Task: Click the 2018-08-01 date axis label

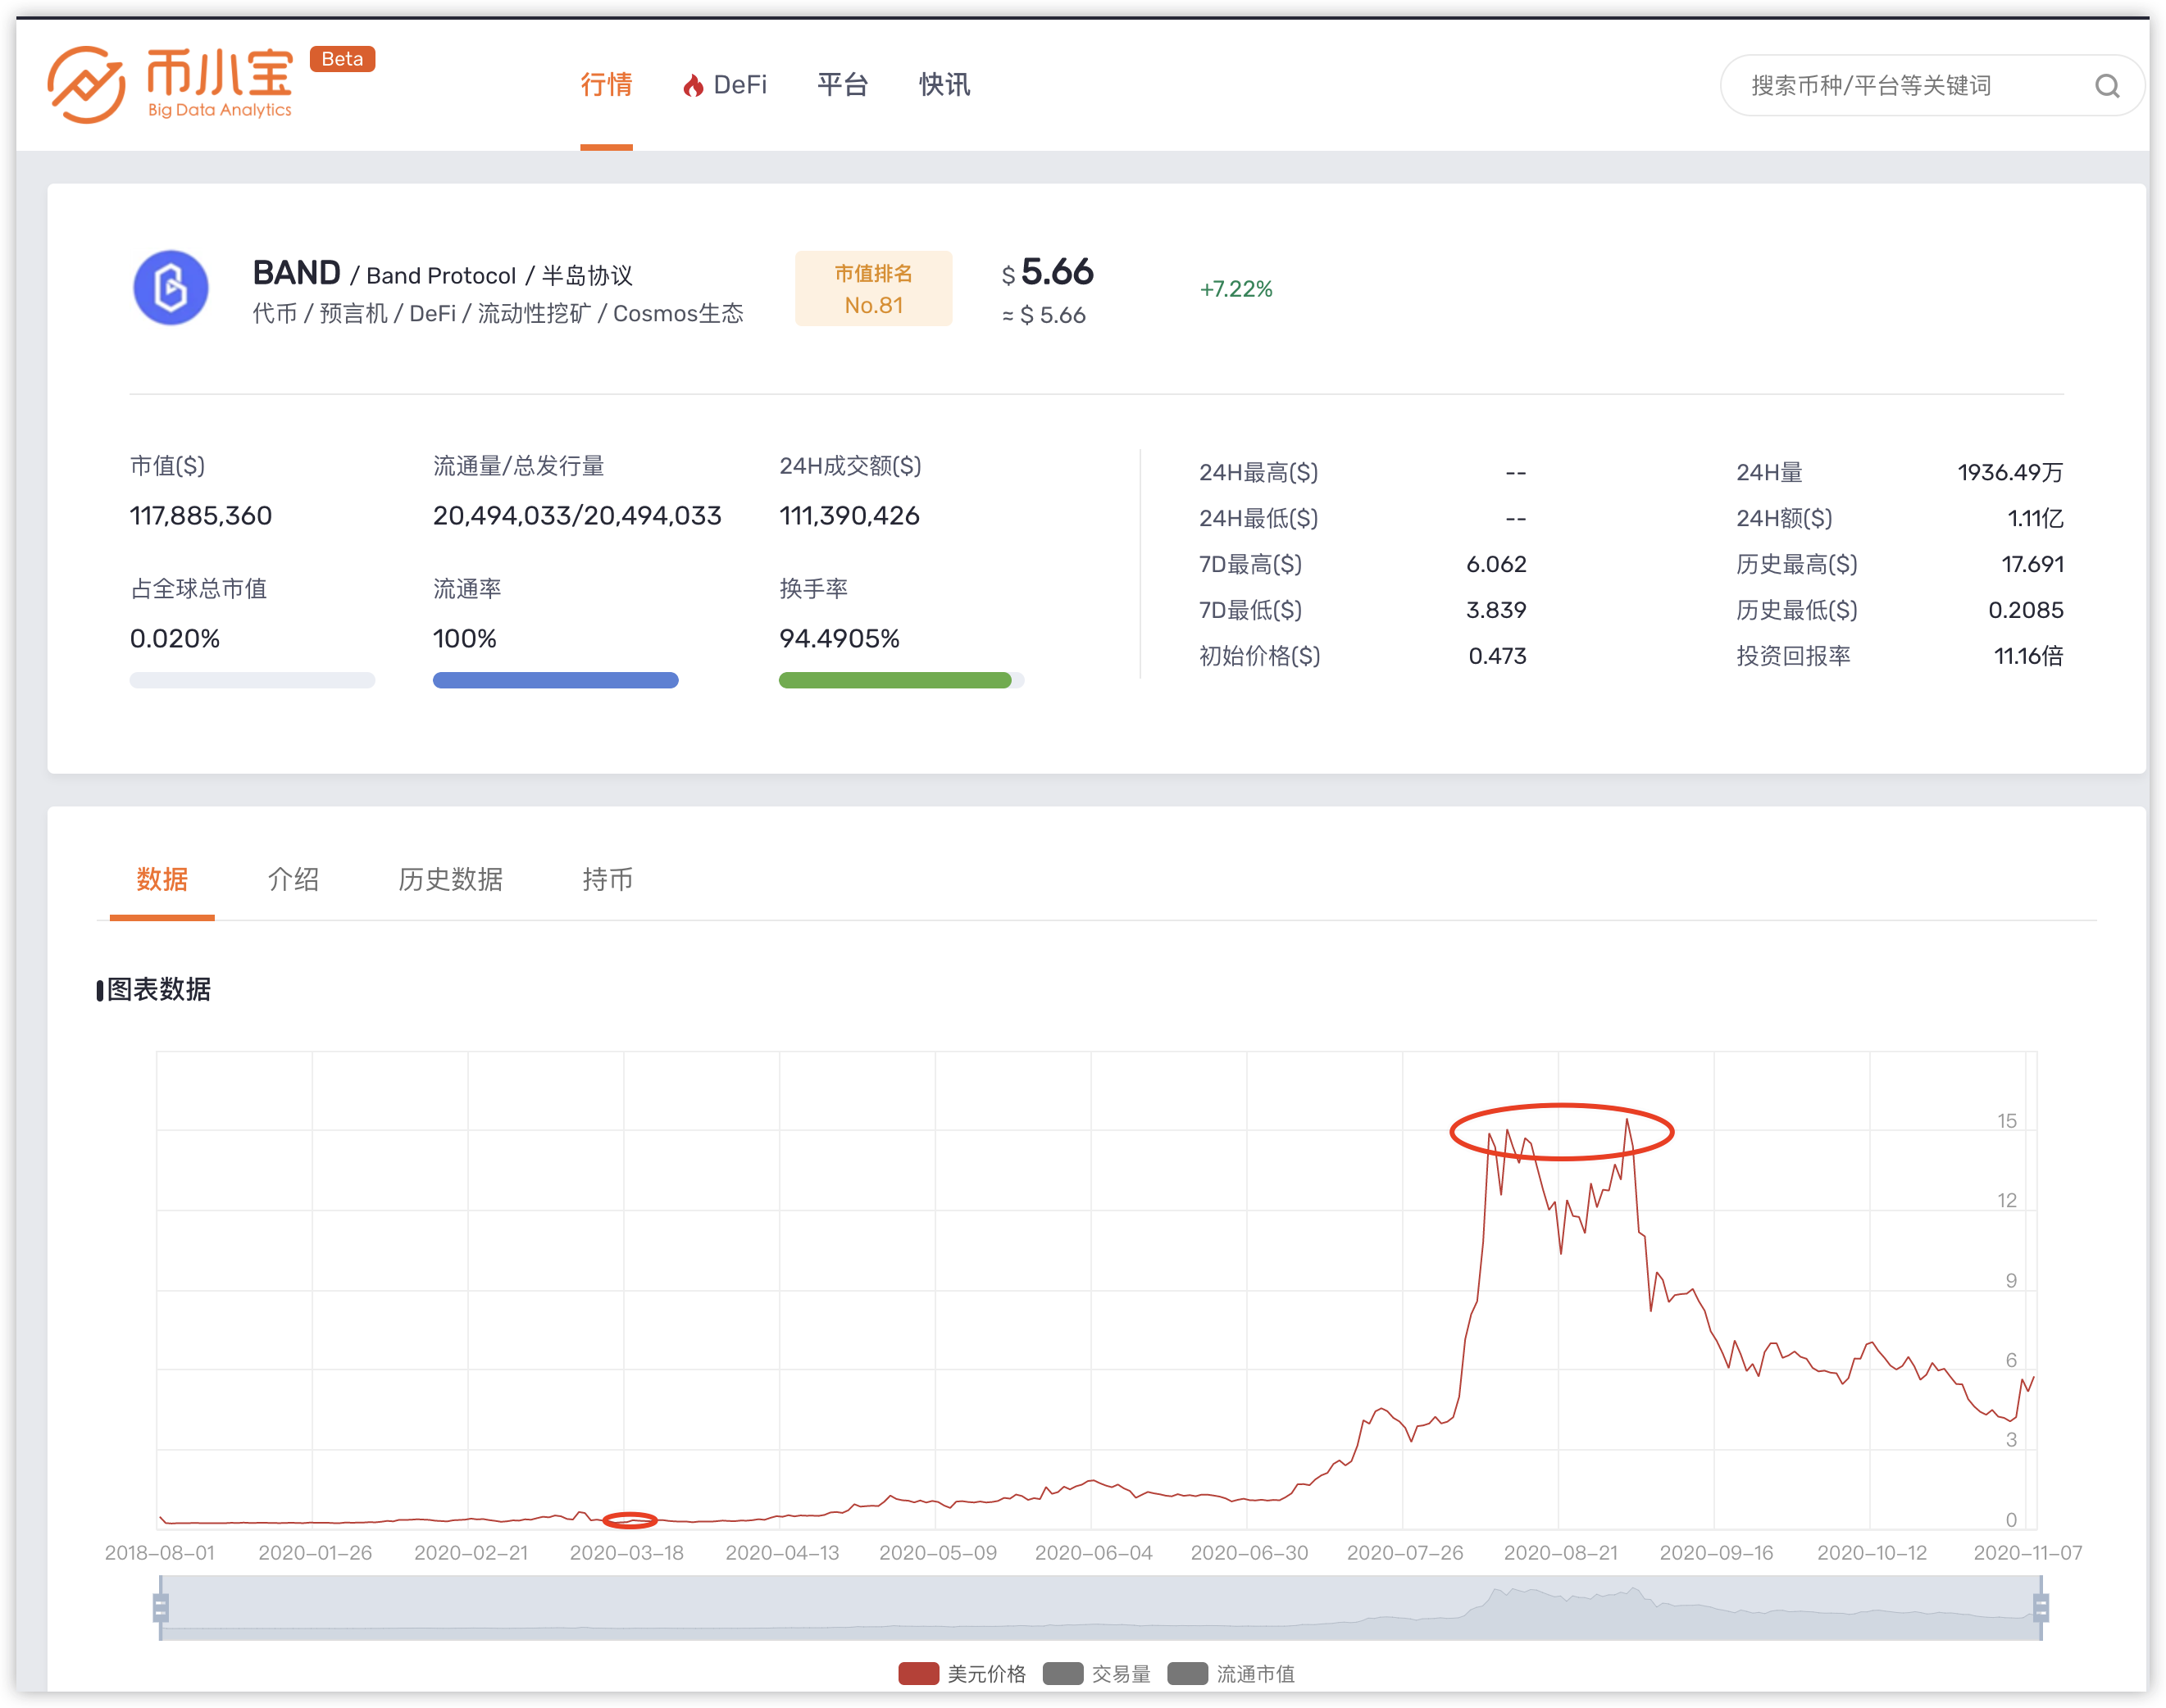Action: coord(160,1553)
